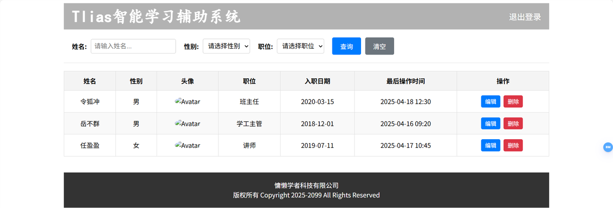Click the Tlias智能学习辅助系统 title

[x=157, y=17]
